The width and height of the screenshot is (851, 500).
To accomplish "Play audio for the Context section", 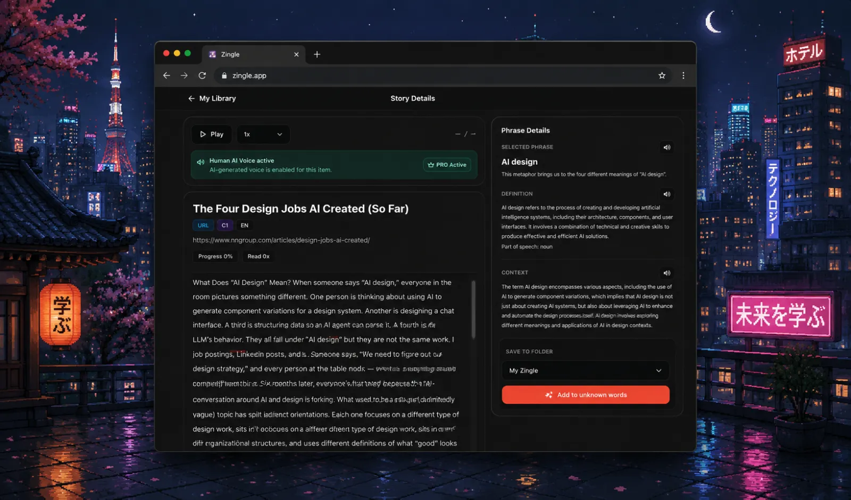I will (666, 273).
